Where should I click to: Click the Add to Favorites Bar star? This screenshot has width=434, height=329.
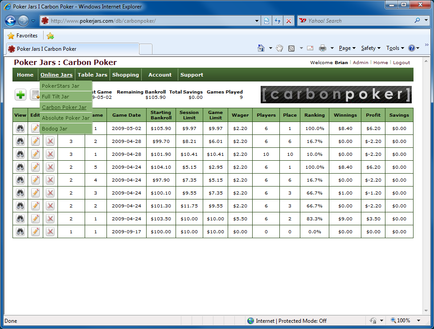coord(50,36)
